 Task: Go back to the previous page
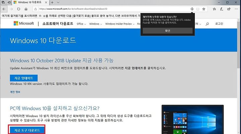coord(4,9)
